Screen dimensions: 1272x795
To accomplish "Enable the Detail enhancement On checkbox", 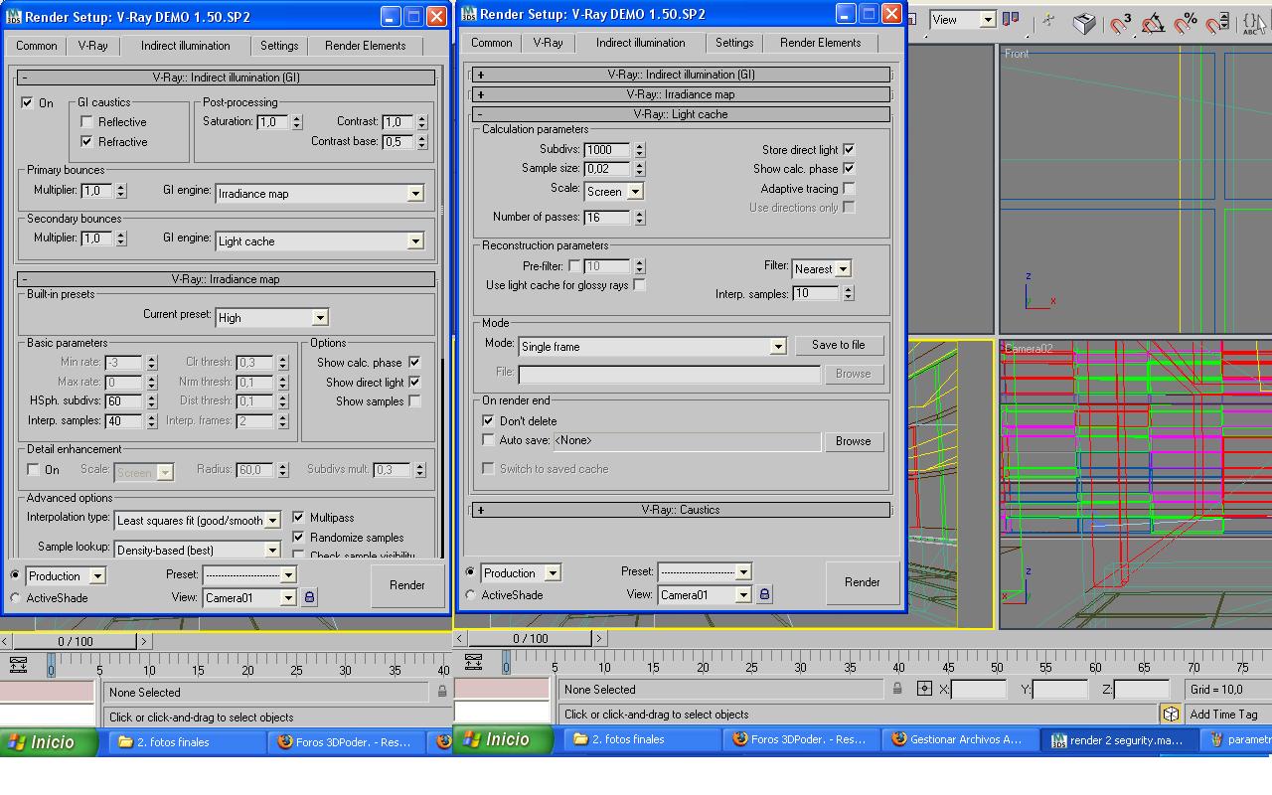I will pos(34,470).
